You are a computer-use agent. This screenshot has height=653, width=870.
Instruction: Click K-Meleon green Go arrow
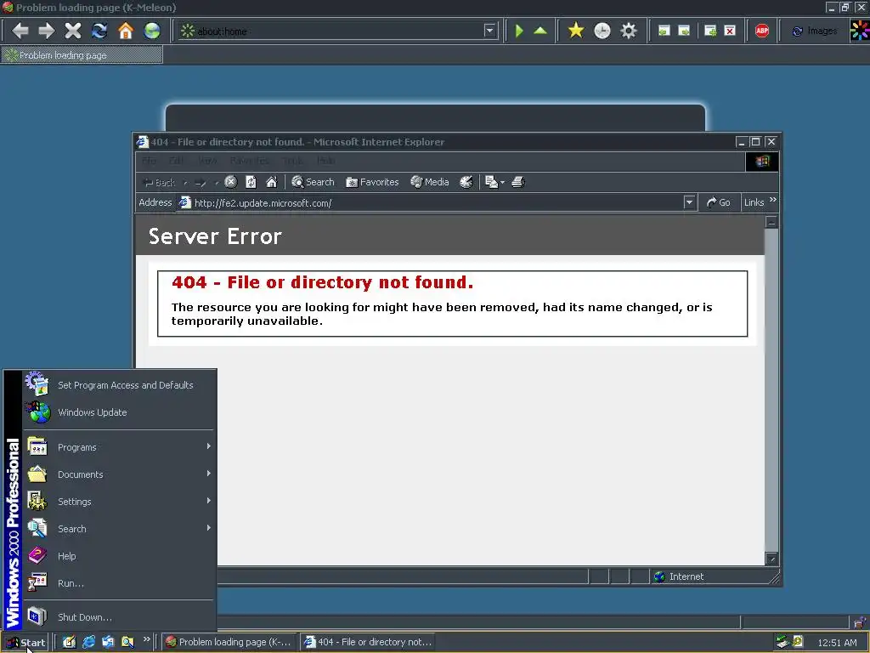[x=519, y=31]
